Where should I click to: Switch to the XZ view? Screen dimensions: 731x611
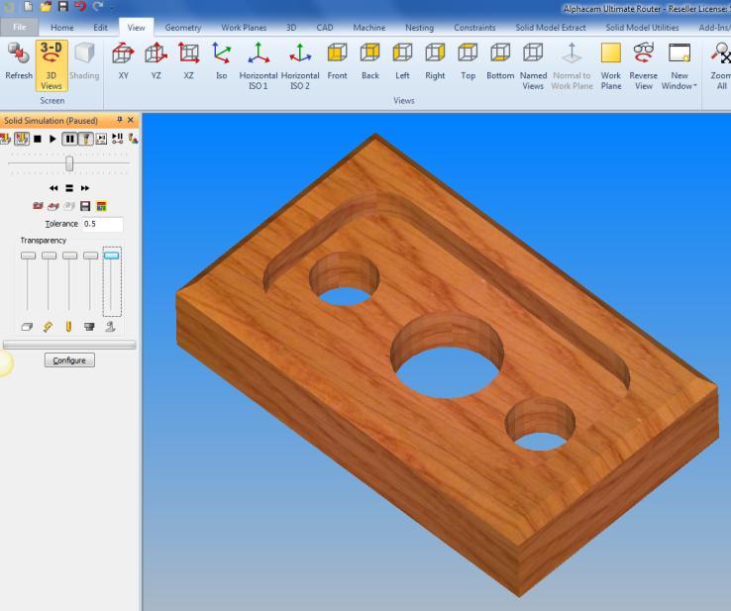pyautogui.click(x=188, y=61)
